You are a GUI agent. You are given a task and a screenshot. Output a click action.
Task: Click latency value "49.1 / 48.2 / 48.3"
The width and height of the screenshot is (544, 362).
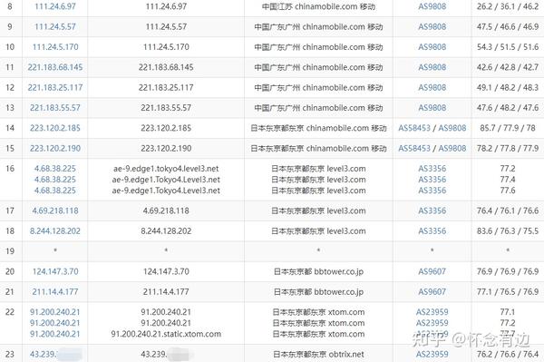(x=508, y=87)
